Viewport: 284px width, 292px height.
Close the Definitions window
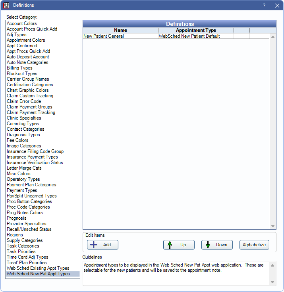click(x=277, y=6)
